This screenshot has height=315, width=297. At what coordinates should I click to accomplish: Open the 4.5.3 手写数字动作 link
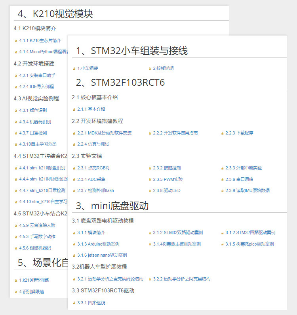tap(37, 236)
